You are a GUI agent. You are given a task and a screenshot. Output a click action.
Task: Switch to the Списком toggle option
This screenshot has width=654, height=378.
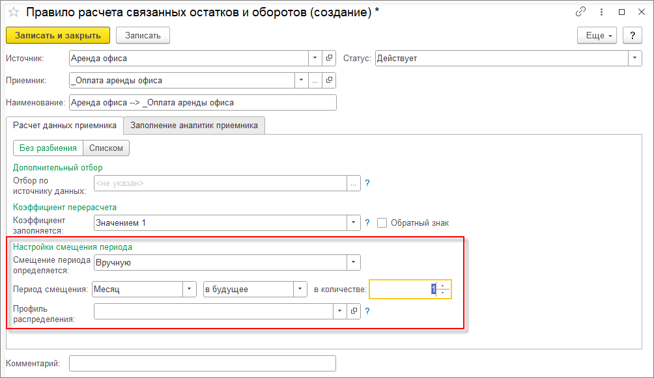[x=106, y=148]
